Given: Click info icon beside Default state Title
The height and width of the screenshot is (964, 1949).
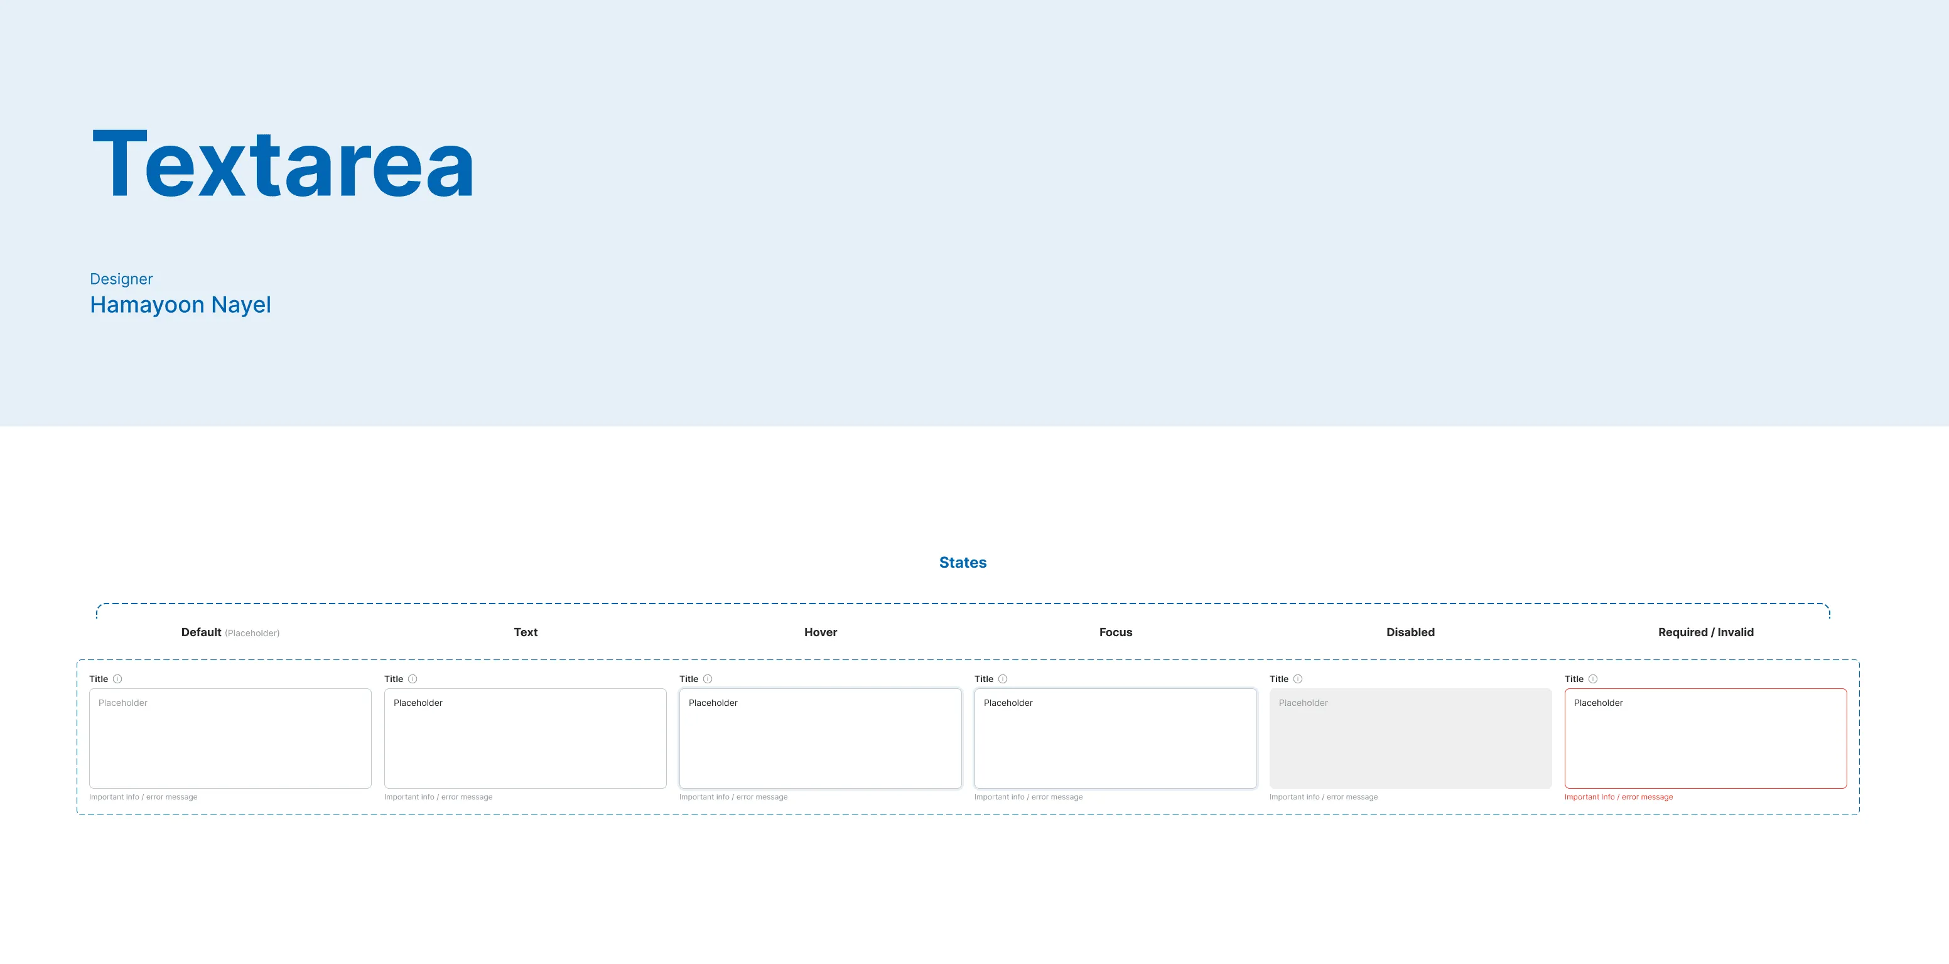Looking at the screenshot, I should point(117,679).
